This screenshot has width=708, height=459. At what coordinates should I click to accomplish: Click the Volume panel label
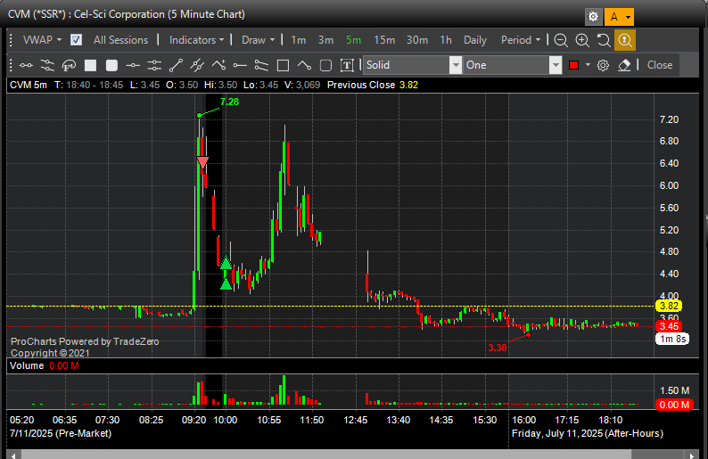[x=27, y=365]
